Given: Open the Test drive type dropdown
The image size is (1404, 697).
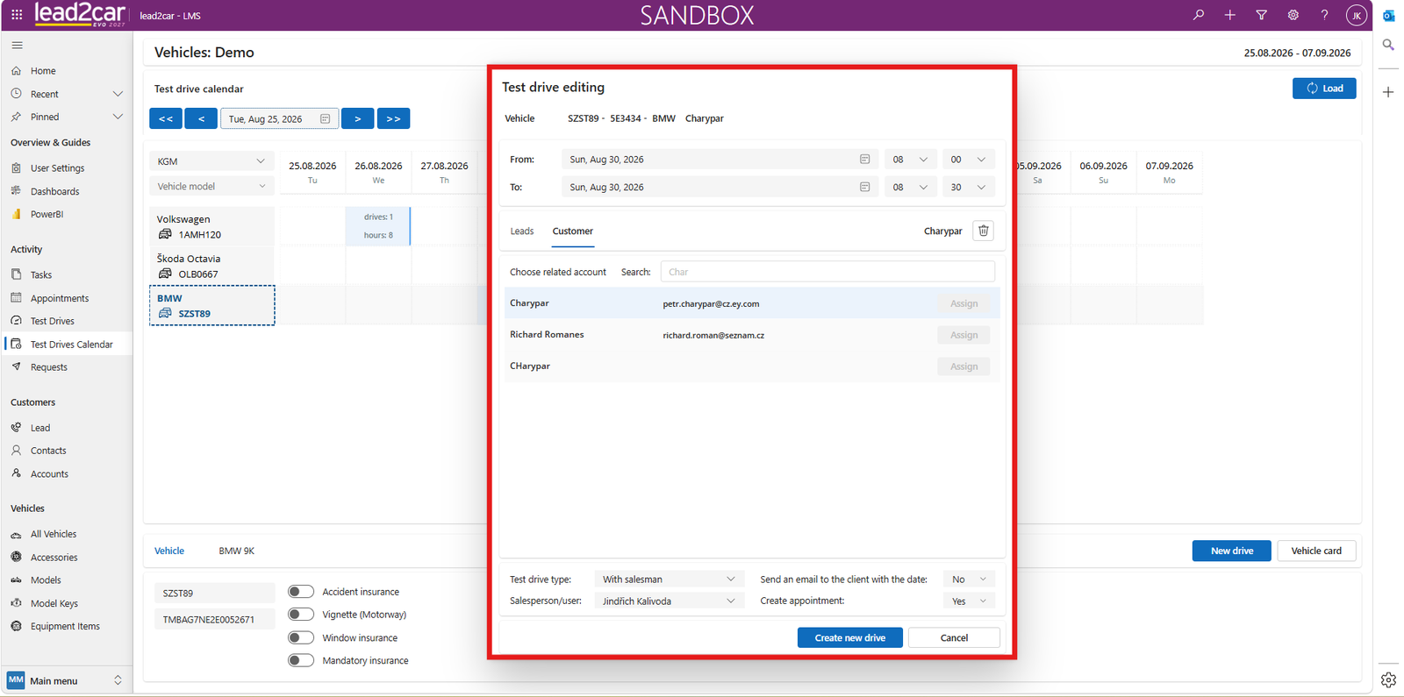Looking at the screenshot, I should click(x=669, y=579).
